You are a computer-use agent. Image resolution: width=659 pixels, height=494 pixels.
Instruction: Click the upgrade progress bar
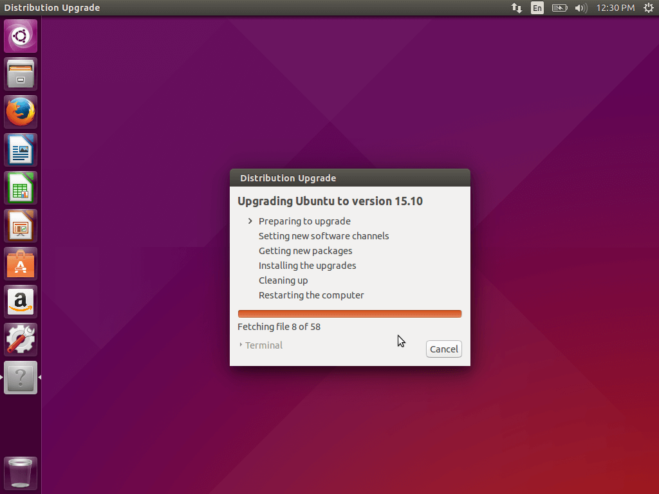pos(349,314)
